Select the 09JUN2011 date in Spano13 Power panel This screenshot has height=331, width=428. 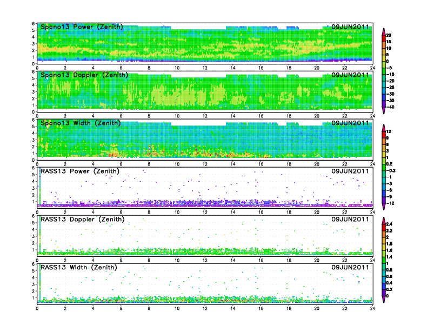(x=350, y=27)
